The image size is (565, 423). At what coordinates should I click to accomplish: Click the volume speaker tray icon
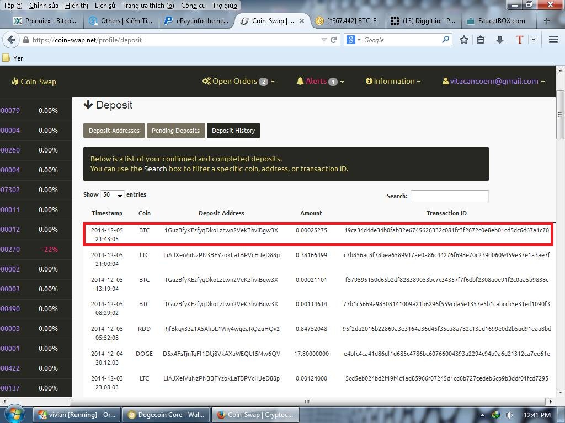pyautogui.click(x=509, y=415)
